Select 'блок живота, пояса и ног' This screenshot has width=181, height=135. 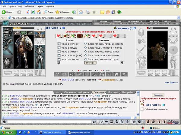point(86,52)
